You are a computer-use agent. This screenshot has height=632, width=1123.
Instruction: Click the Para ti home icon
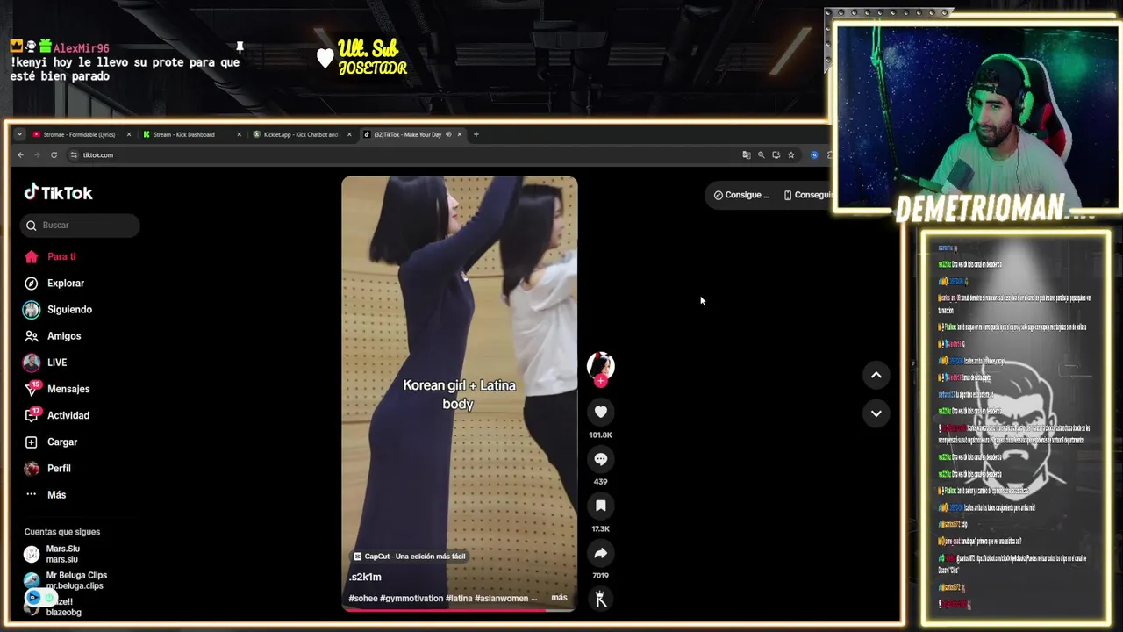coord(32,256)
